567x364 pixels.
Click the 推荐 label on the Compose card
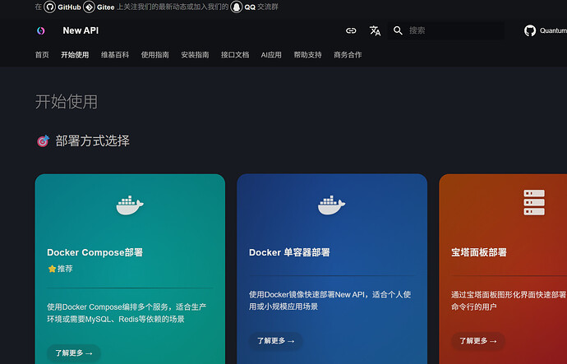point(65,269)
